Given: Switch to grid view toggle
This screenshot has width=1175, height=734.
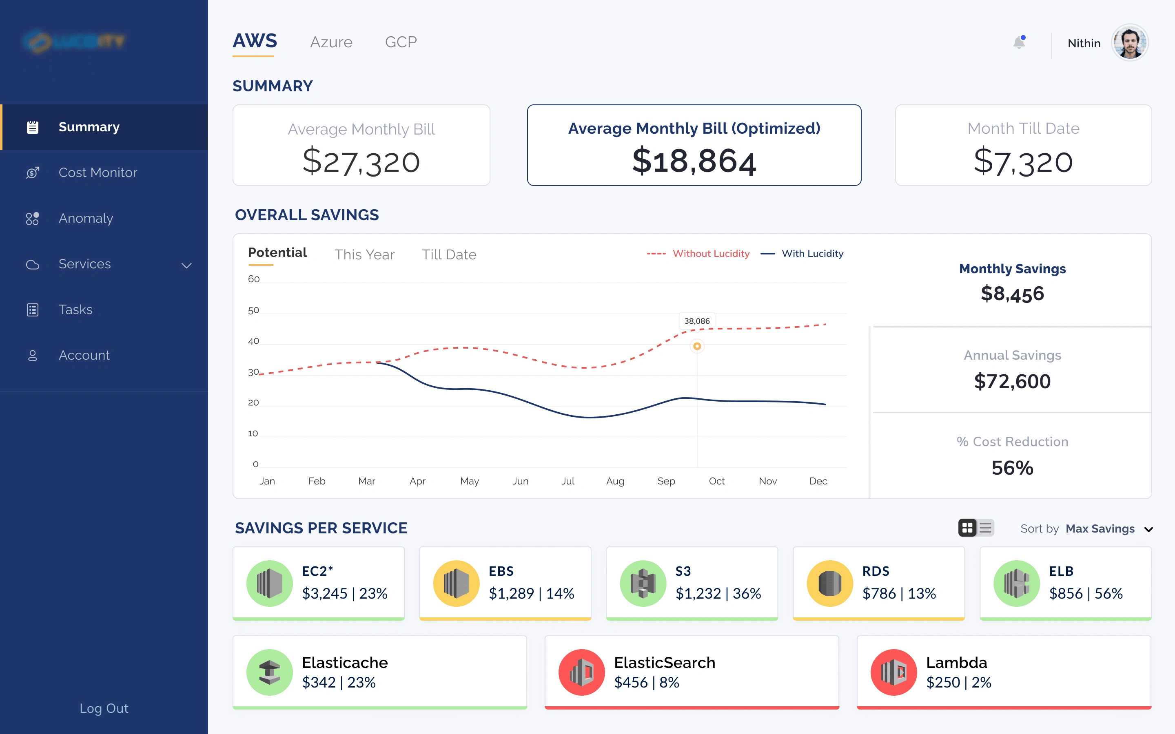Looking at the screenshot, I should 967,528.
